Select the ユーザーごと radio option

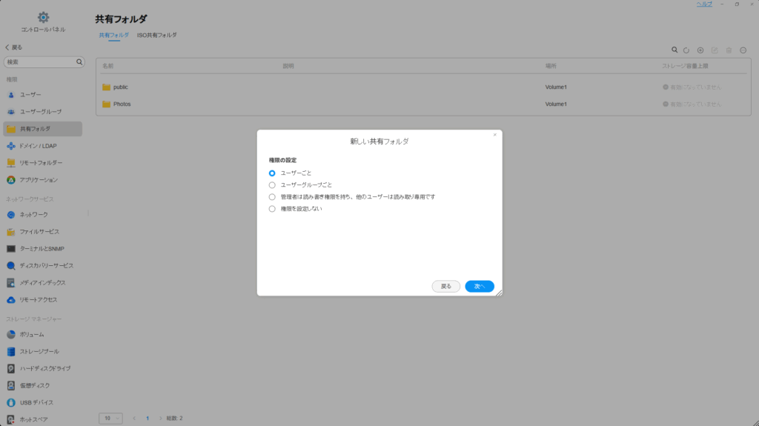[x=272, y=173]
